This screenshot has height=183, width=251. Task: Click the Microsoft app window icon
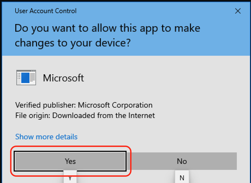[x=26, y=78]
